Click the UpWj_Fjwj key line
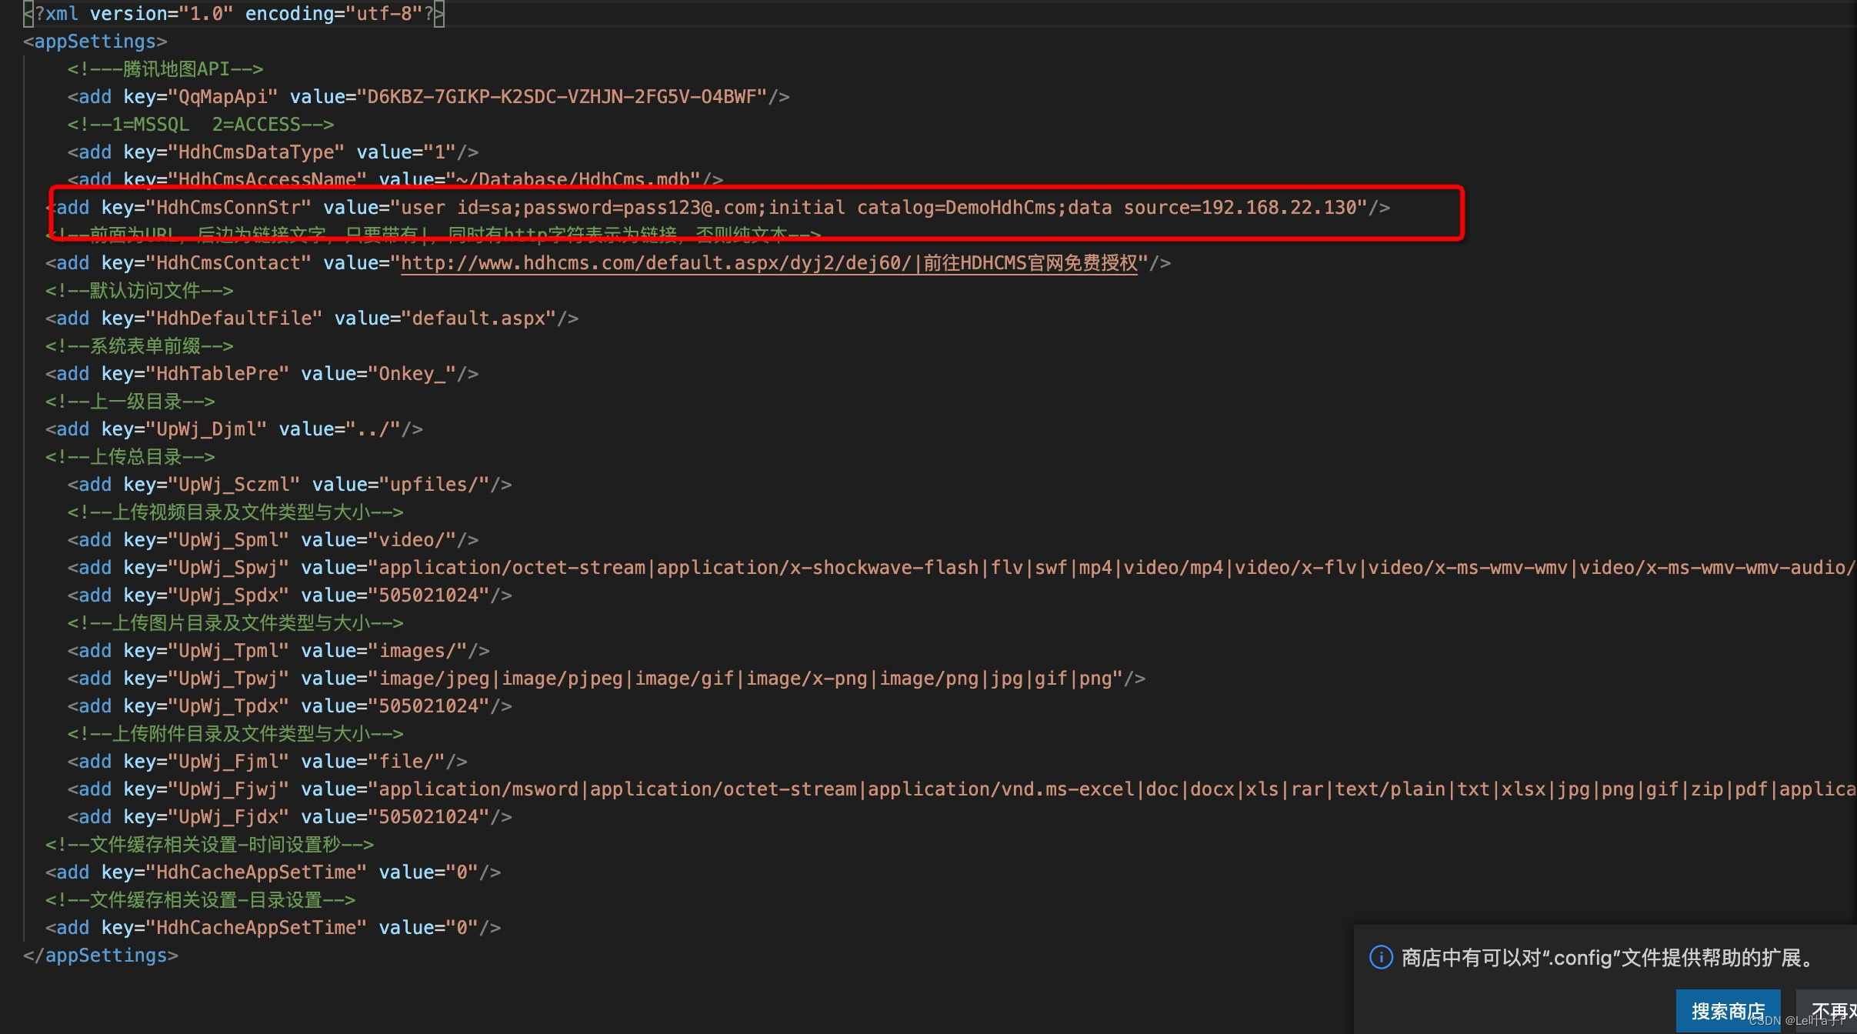The width and height of the screenshot is (1857, 1034). pyautogui.click(x=962, y=789)
